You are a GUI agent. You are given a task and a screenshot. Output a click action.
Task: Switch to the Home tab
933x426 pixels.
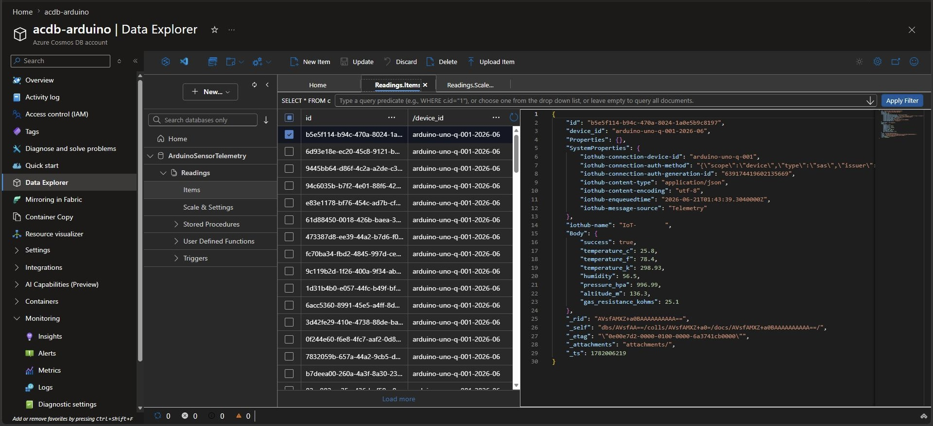coord(318,85)
